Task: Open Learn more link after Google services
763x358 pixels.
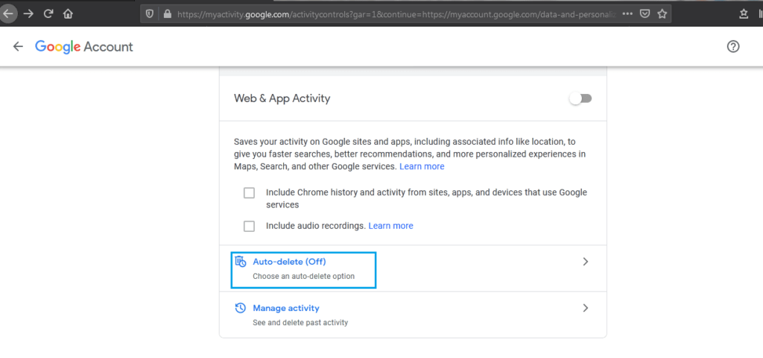Action: click(x=422, y=166)
